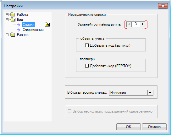Image resolution: width=171 pixels, height=135 pixels.
Task: Select the Списки tree item
Action: (x=29, y=25)
